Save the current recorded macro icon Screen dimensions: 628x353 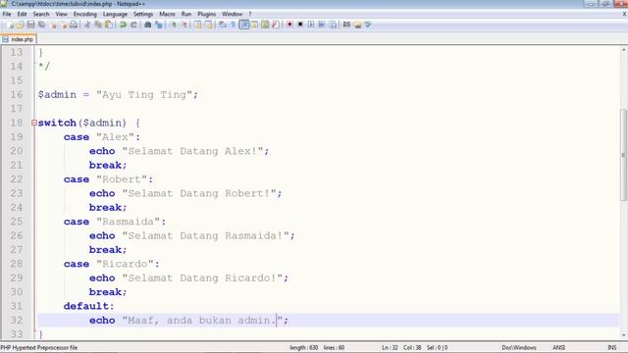[x=333, y=25]
